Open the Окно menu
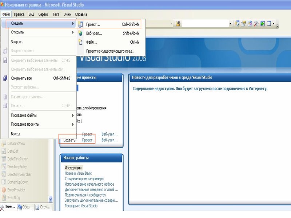 [x=67, y=14]
